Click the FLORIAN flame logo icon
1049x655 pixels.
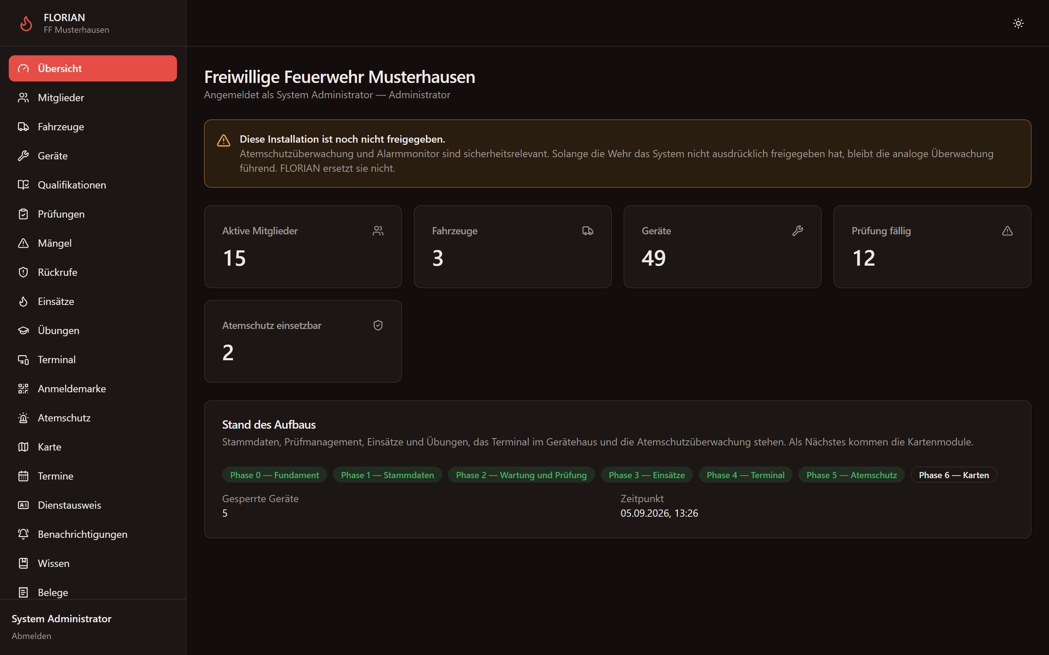click(x=27, y=23)
